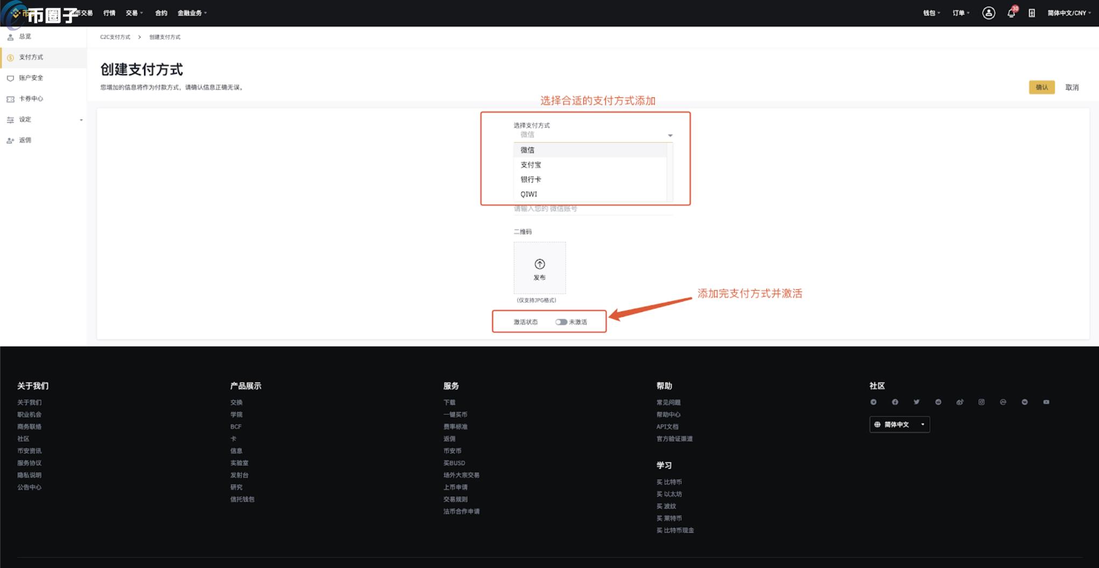Open footer link 公告中心
1099x568 pixels.
[x=29, y=487]
